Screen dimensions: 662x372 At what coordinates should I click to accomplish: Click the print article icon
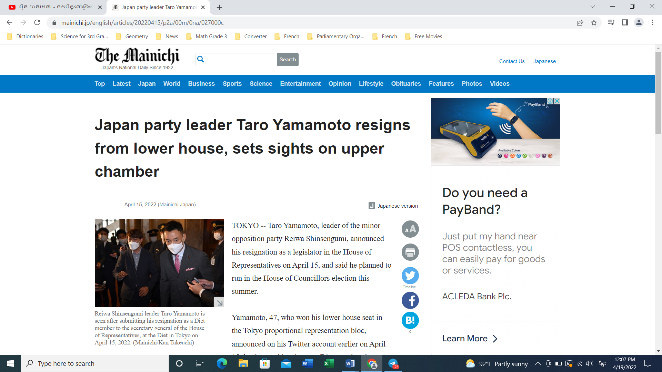[x=410, y=252]
